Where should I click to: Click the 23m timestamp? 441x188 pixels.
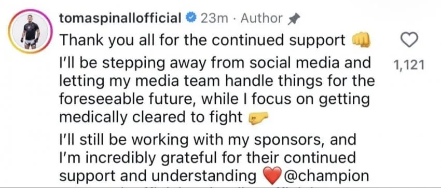(214, 19)
